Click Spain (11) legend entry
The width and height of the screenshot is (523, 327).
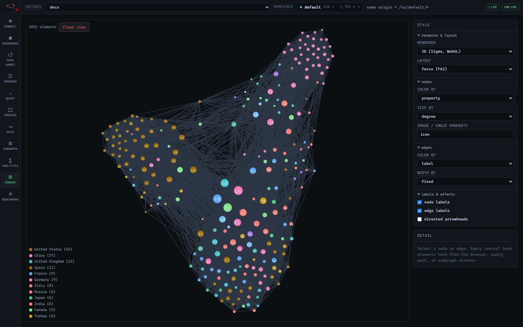click(x=42, y=267)
